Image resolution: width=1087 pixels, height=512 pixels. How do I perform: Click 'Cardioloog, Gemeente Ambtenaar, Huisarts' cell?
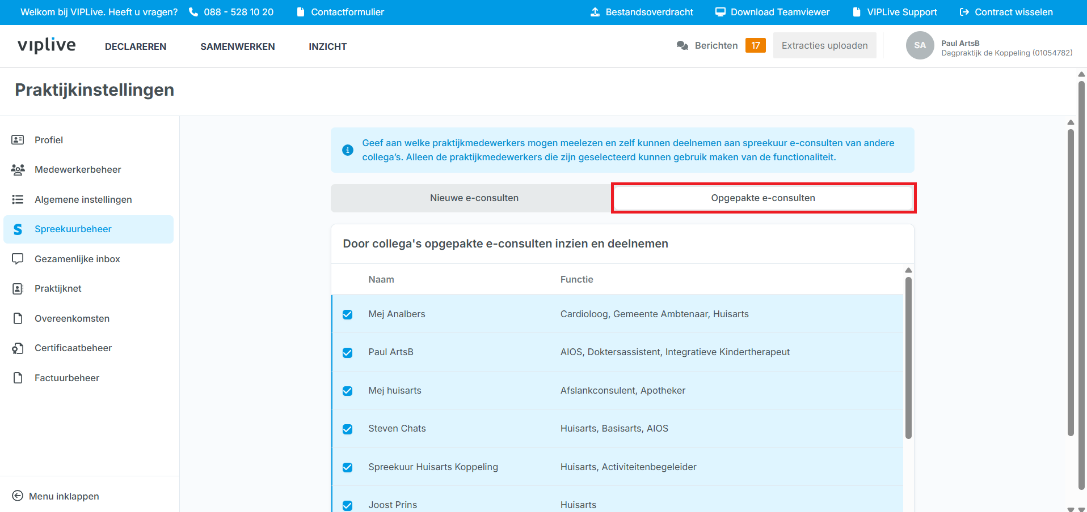coord(655,314)
